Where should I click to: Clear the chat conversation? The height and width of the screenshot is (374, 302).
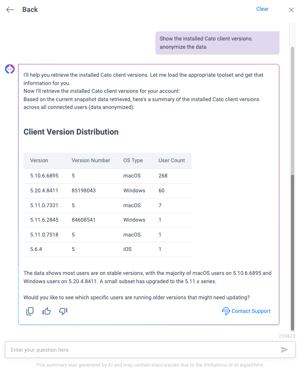262,9
